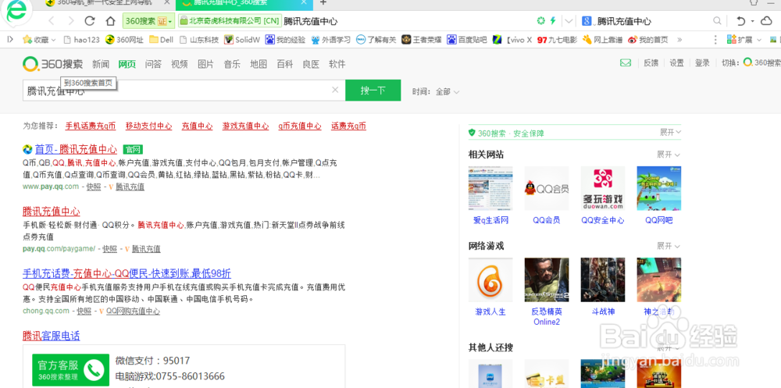Switch to 地图 search tab
The width and height of the screenshot is (781, 388).
coord(259,64)
